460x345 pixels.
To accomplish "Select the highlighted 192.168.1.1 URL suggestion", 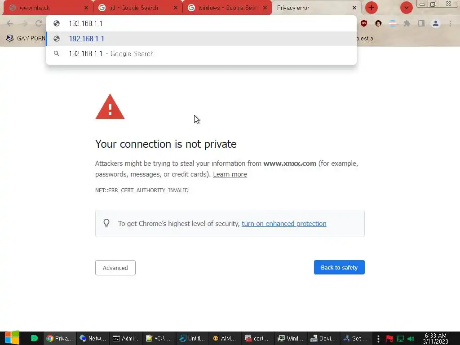I will click(x=201, y=39).
